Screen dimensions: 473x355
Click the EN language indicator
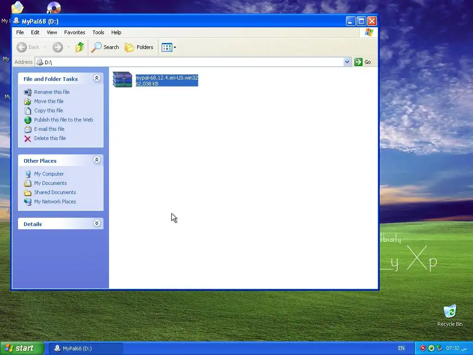401,348
